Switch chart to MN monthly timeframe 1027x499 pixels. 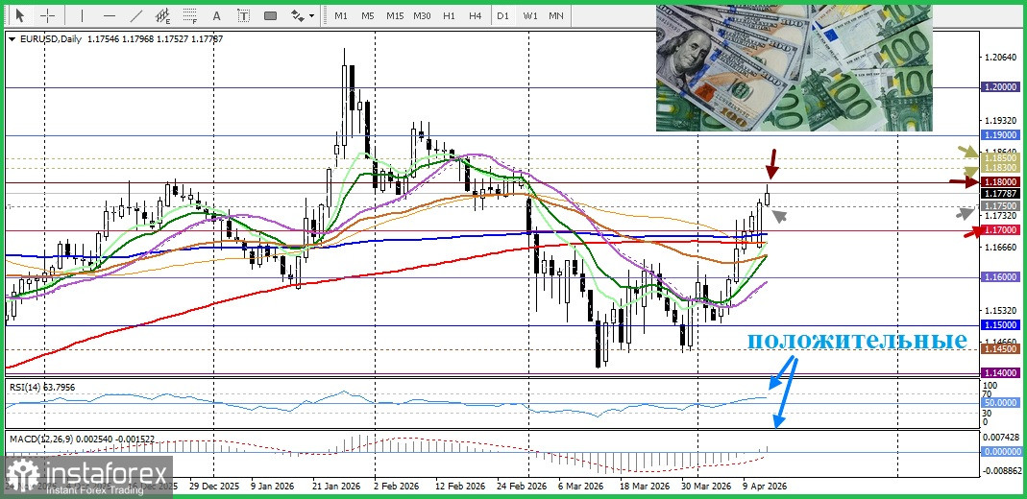(x=556, y=15)
